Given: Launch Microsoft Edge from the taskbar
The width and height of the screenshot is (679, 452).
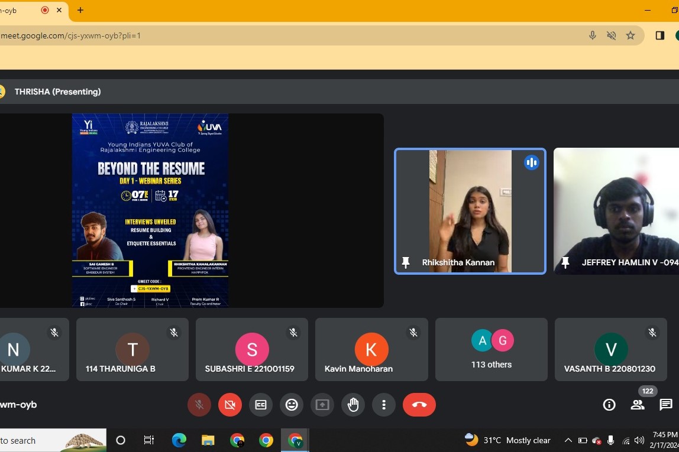Looking at the screenshot, I should [x=179, y=440].
